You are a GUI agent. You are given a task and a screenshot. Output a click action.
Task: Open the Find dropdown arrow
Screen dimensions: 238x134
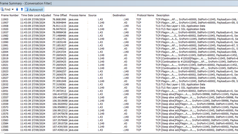click(x=13, y=10)
